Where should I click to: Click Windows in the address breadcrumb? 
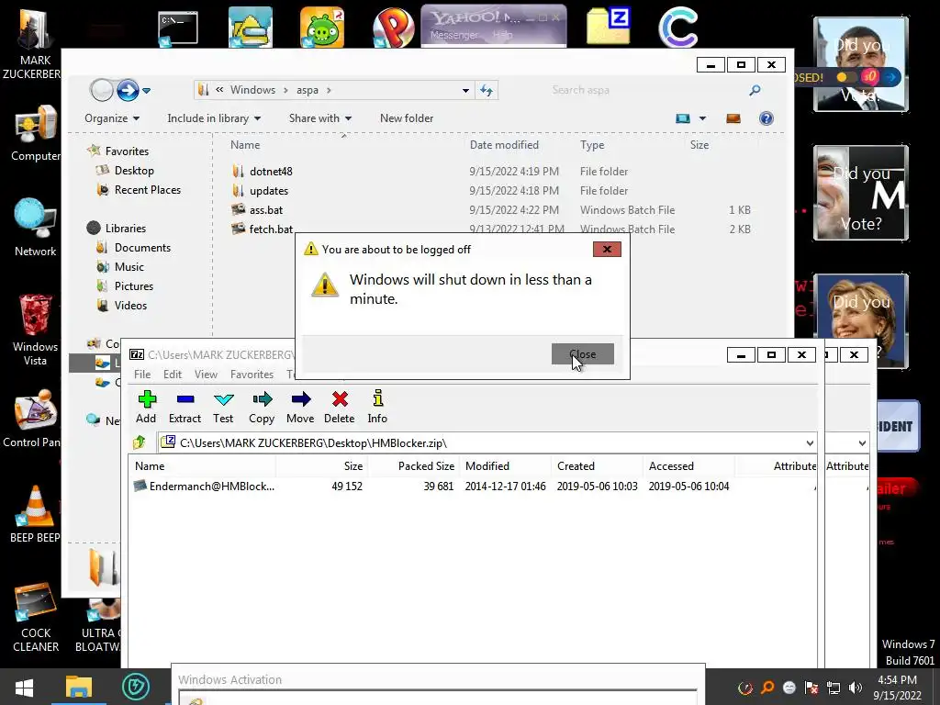tap(253, 90)
